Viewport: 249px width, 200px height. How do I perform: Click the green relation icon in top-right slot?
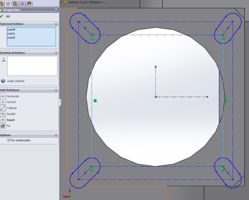pos(223,38)
